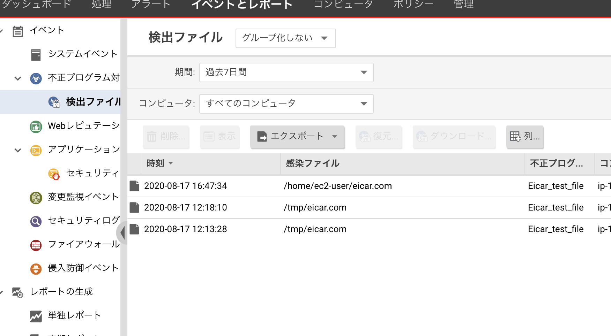
Task: Click the 変更監視イベント fingerprint icon
Action: coord(36,197)
